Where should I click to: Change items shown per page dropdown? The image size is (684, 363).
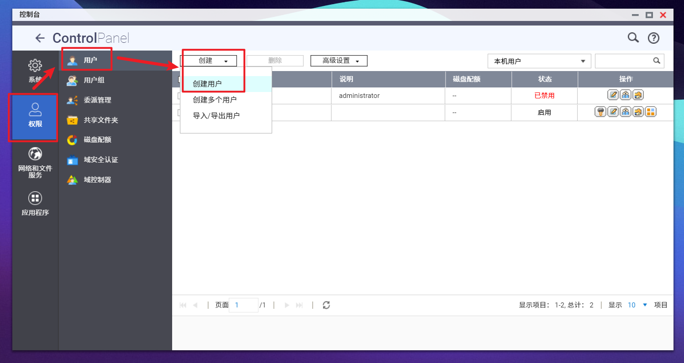637,305
